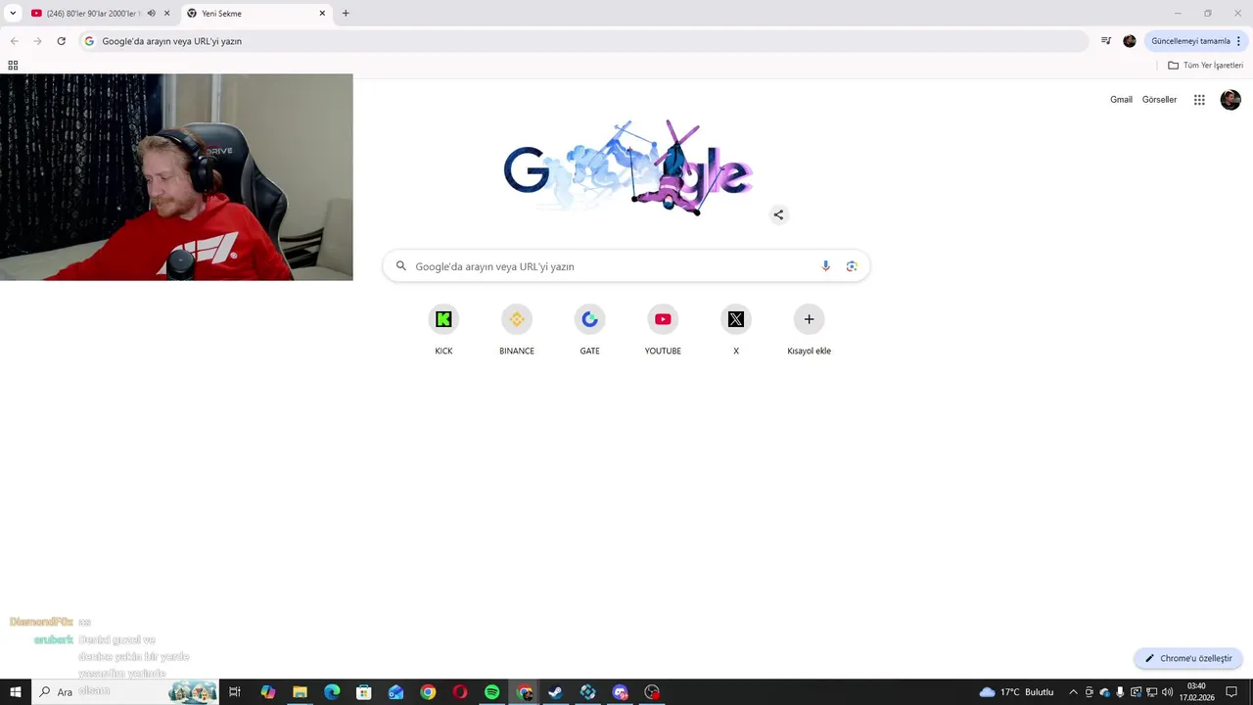Screen dimensions: 1253x705
Task: Open the volume control in system tray
Action: (x=1167, y=692)
